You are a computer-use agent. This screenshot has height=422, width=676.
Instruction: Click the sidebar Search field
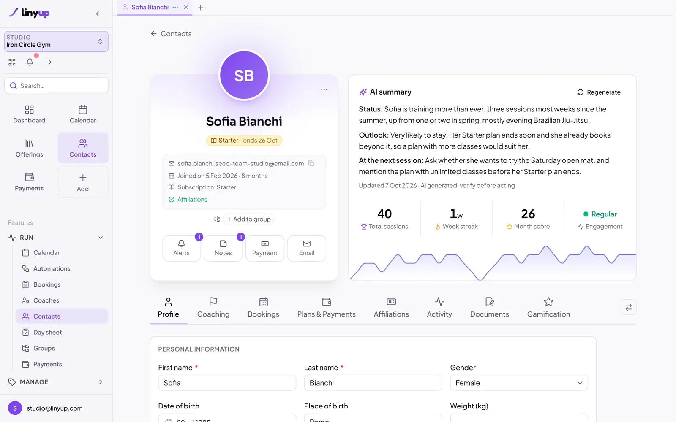coord(56,85)
